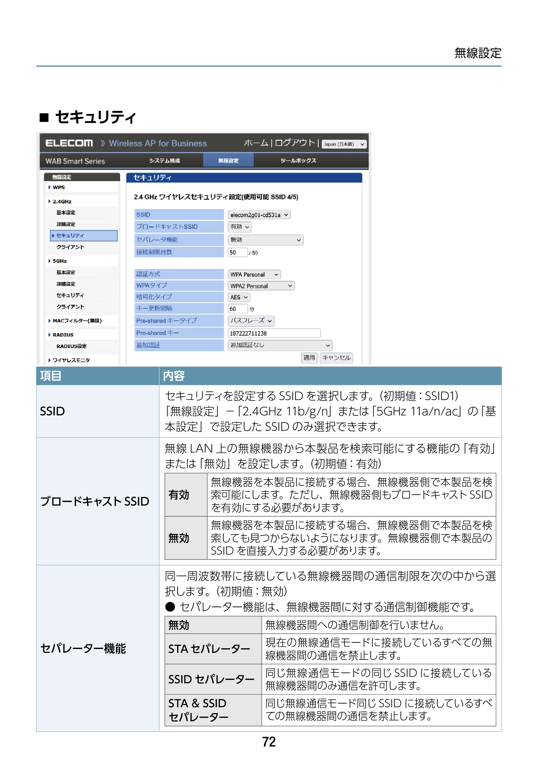Open the 認証方式 dropdown showing WPA Personal
This screenshot has height=764, width=538.
click(x=254, y=275)
